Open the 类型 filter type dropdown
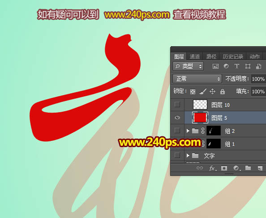 (x=188, y=66)
